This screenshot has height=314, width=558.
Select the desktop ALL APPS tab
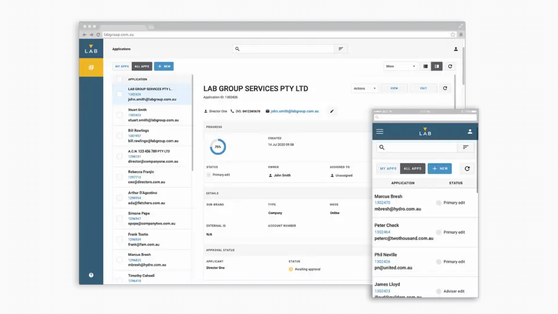click(x=142, y=66)
